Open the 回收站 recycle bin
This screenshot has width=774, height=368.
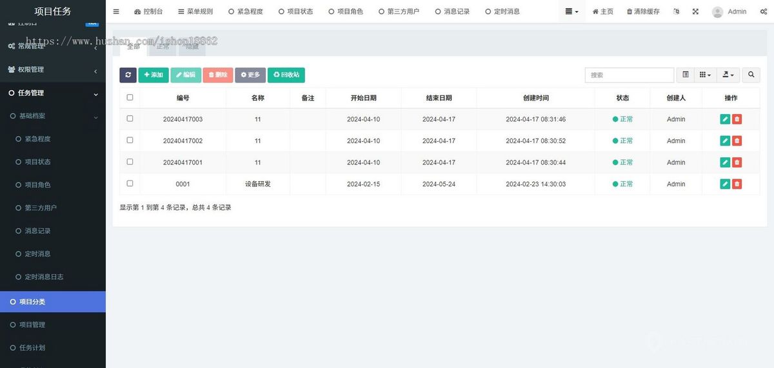[286, 75]
